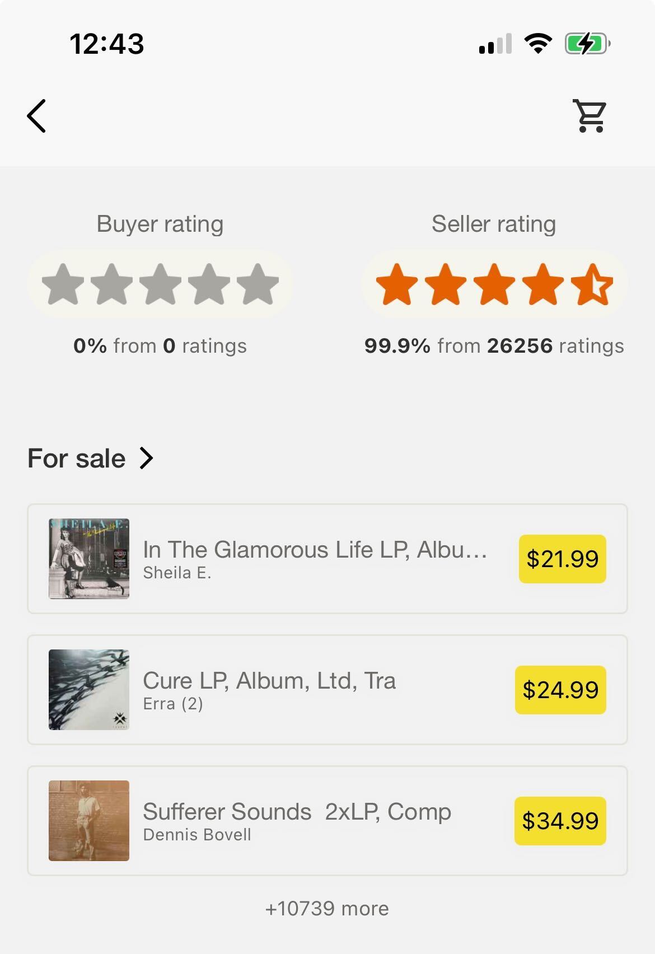Tap the half-filled fifth seller star
655x954 pixels.
click(x=592, y=284)
